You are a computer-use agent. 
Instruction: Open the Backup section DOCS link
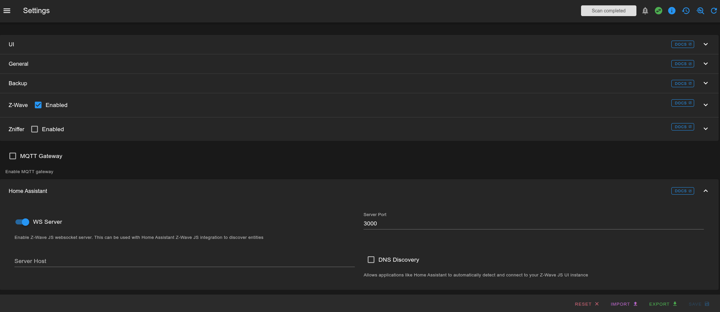[x=682, y=84]
